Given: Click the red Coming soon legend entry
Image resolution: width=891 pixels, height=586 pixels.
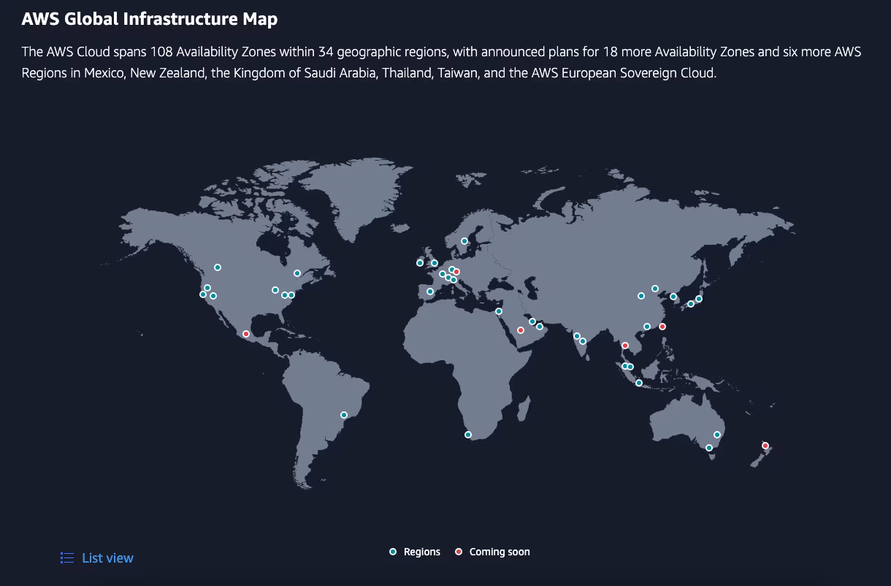Looking at the screenshot, I should (x=493, y=552).
